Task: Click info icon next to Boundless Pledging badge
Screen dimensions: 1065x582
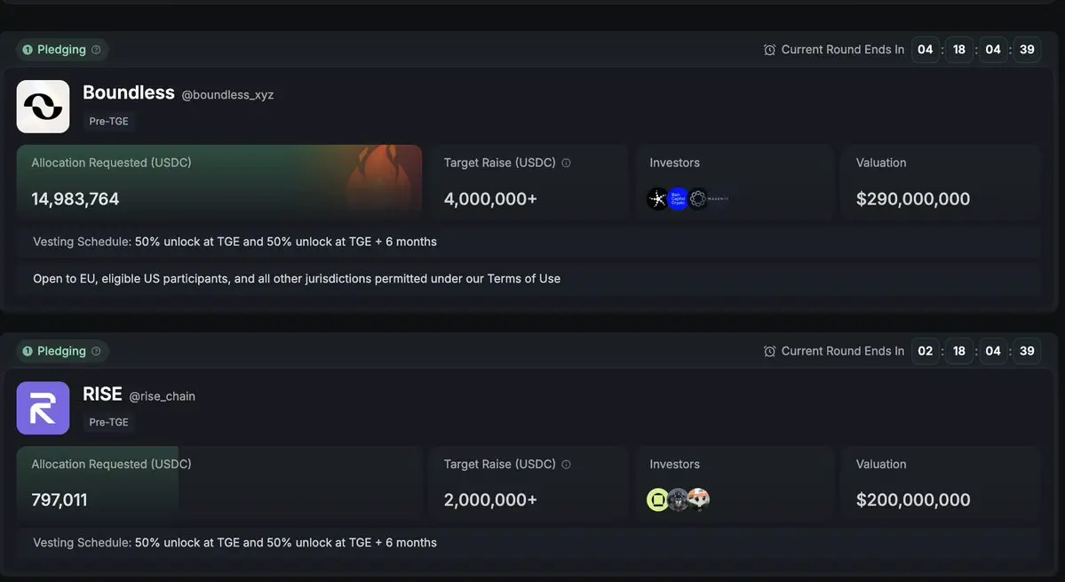Action: 96,50
